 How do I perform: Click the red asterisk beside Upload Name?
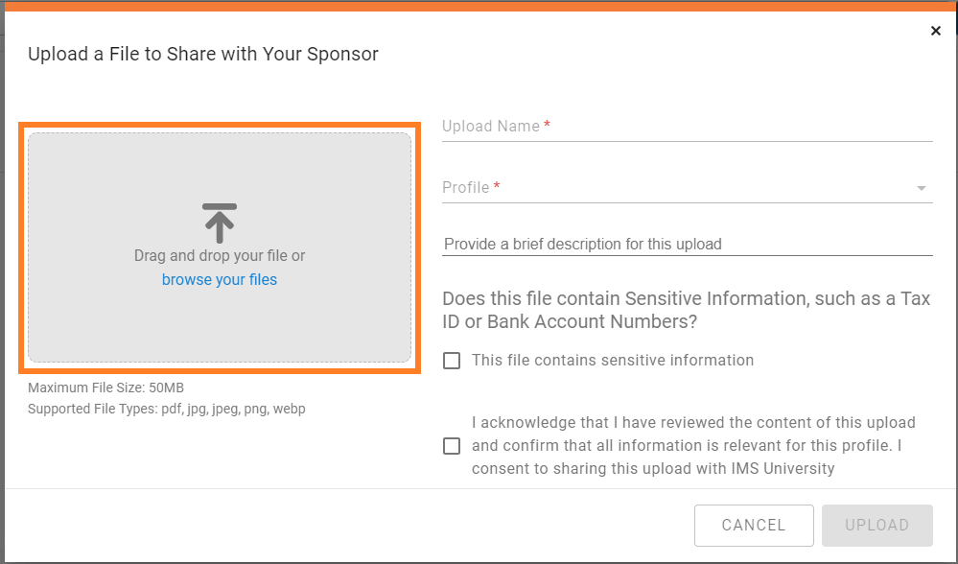[x=547, y=125]
